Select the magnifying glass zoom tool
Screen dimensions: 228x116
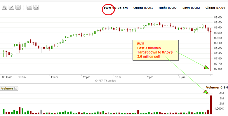click(4, 7)
